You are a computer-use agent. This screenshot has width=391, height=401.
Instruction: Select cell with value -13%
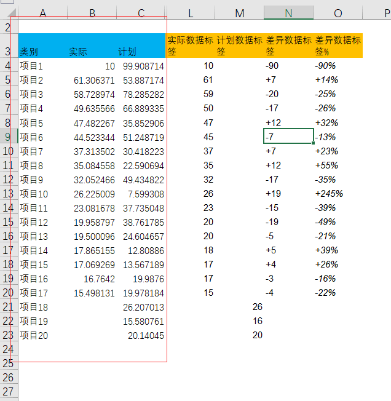click(x=338, y=137)
